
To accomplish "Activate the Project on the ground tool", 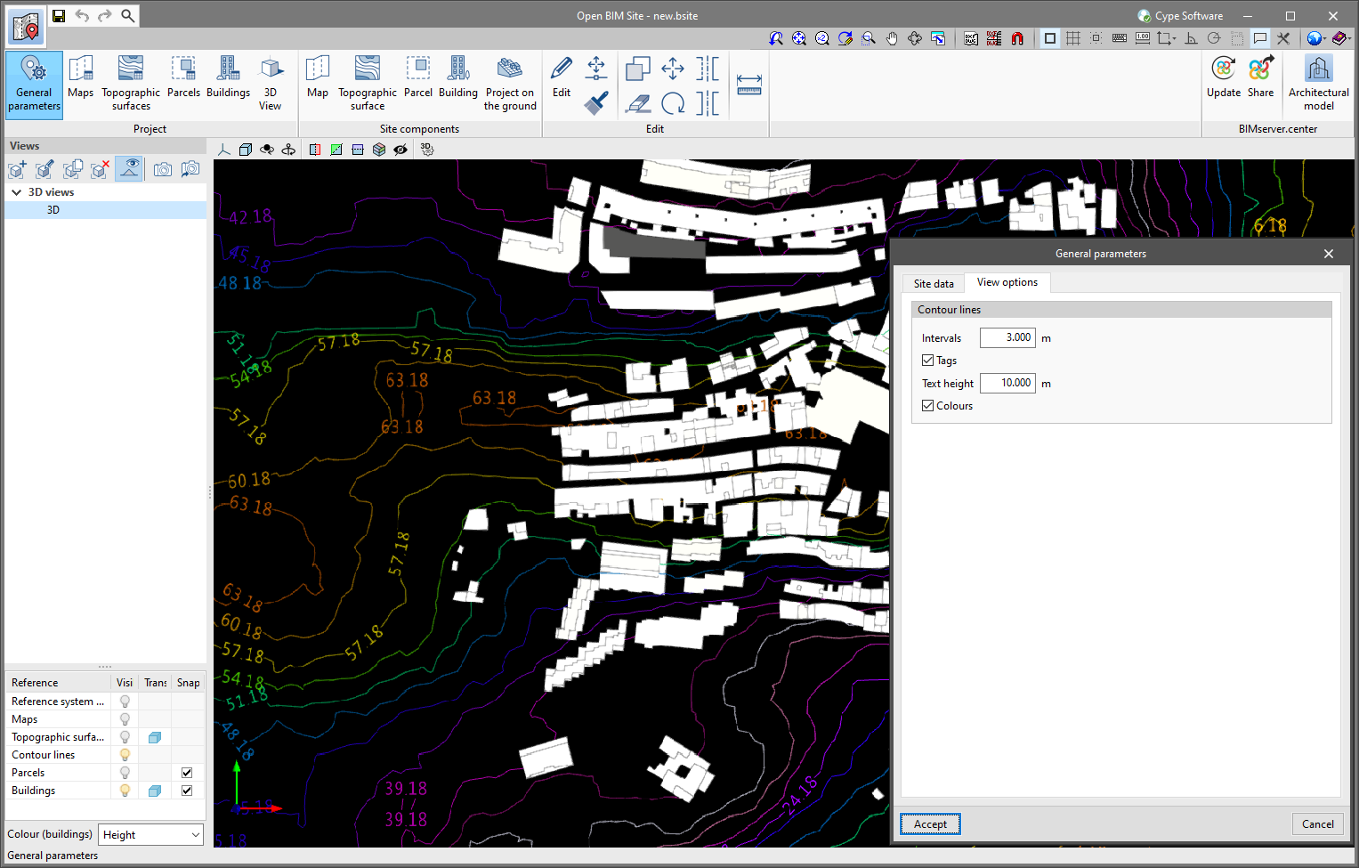I will 510,80.
